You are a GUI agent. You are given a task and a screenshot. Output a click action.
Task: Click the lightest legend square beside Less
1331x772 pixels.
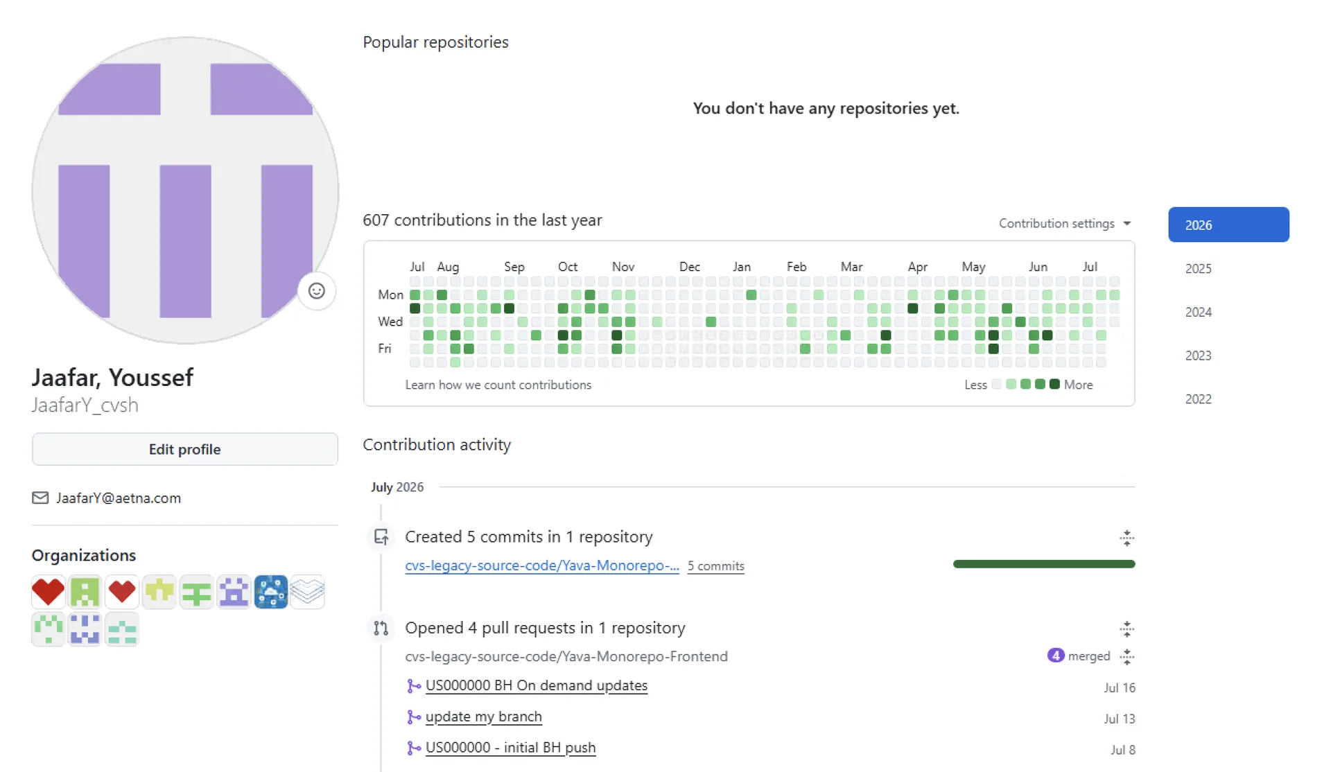click(x=997, y=384)
